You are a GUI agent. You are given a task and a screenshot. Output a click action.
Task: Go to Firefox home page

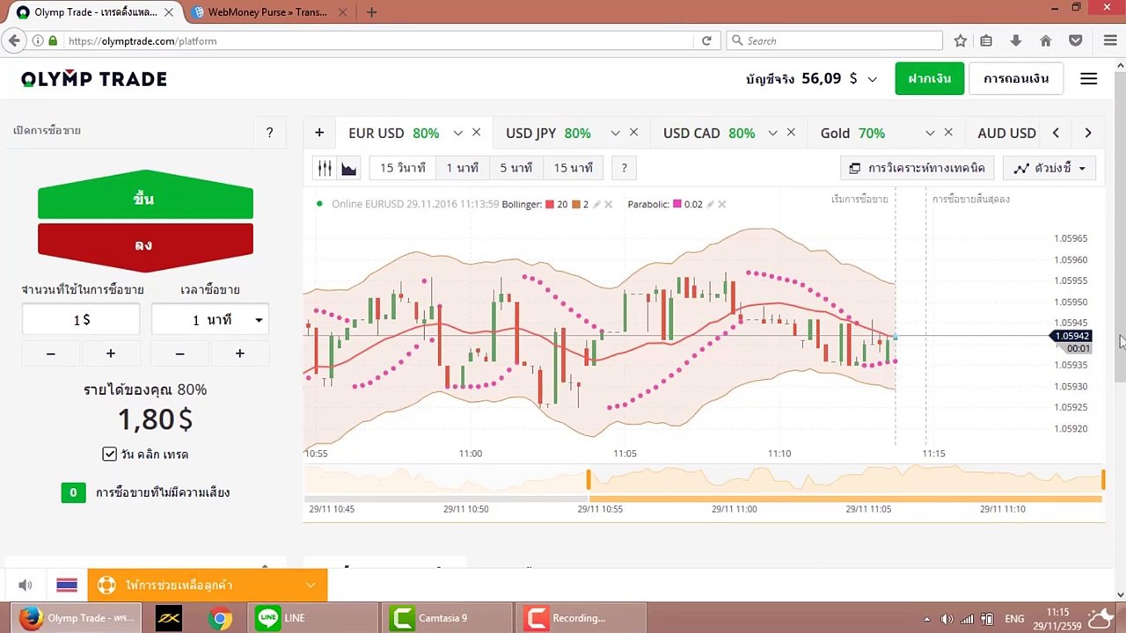tap(1045, 40)
